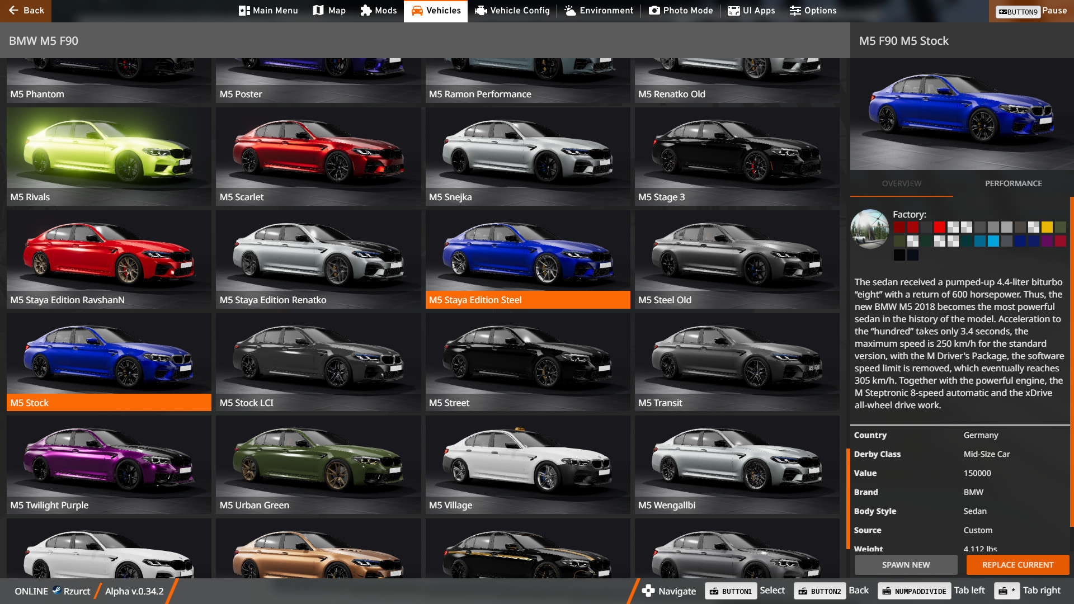
Task: Select the M5 Steel Old car
Action: click(737, 259)
